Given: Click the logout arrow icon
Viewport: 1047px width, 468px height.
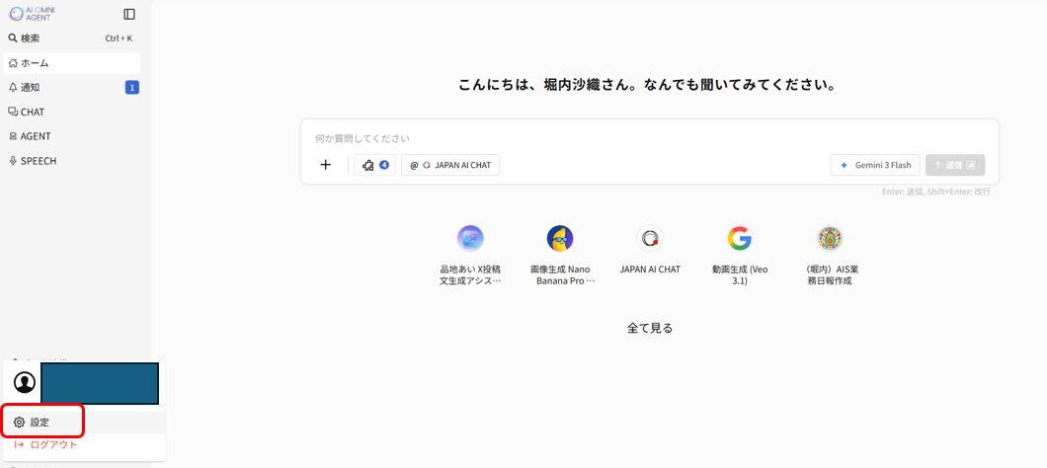Looking at the screenshot, I should 19,444.
